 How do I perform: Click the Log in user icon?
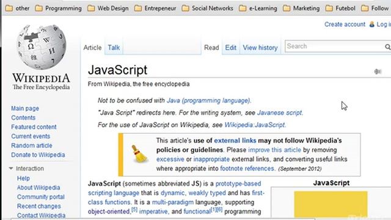[x=372, y=24]
